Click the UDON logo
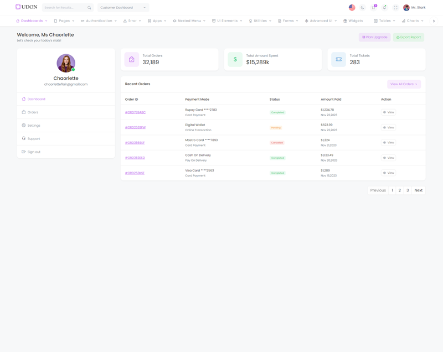 point(26,7)
